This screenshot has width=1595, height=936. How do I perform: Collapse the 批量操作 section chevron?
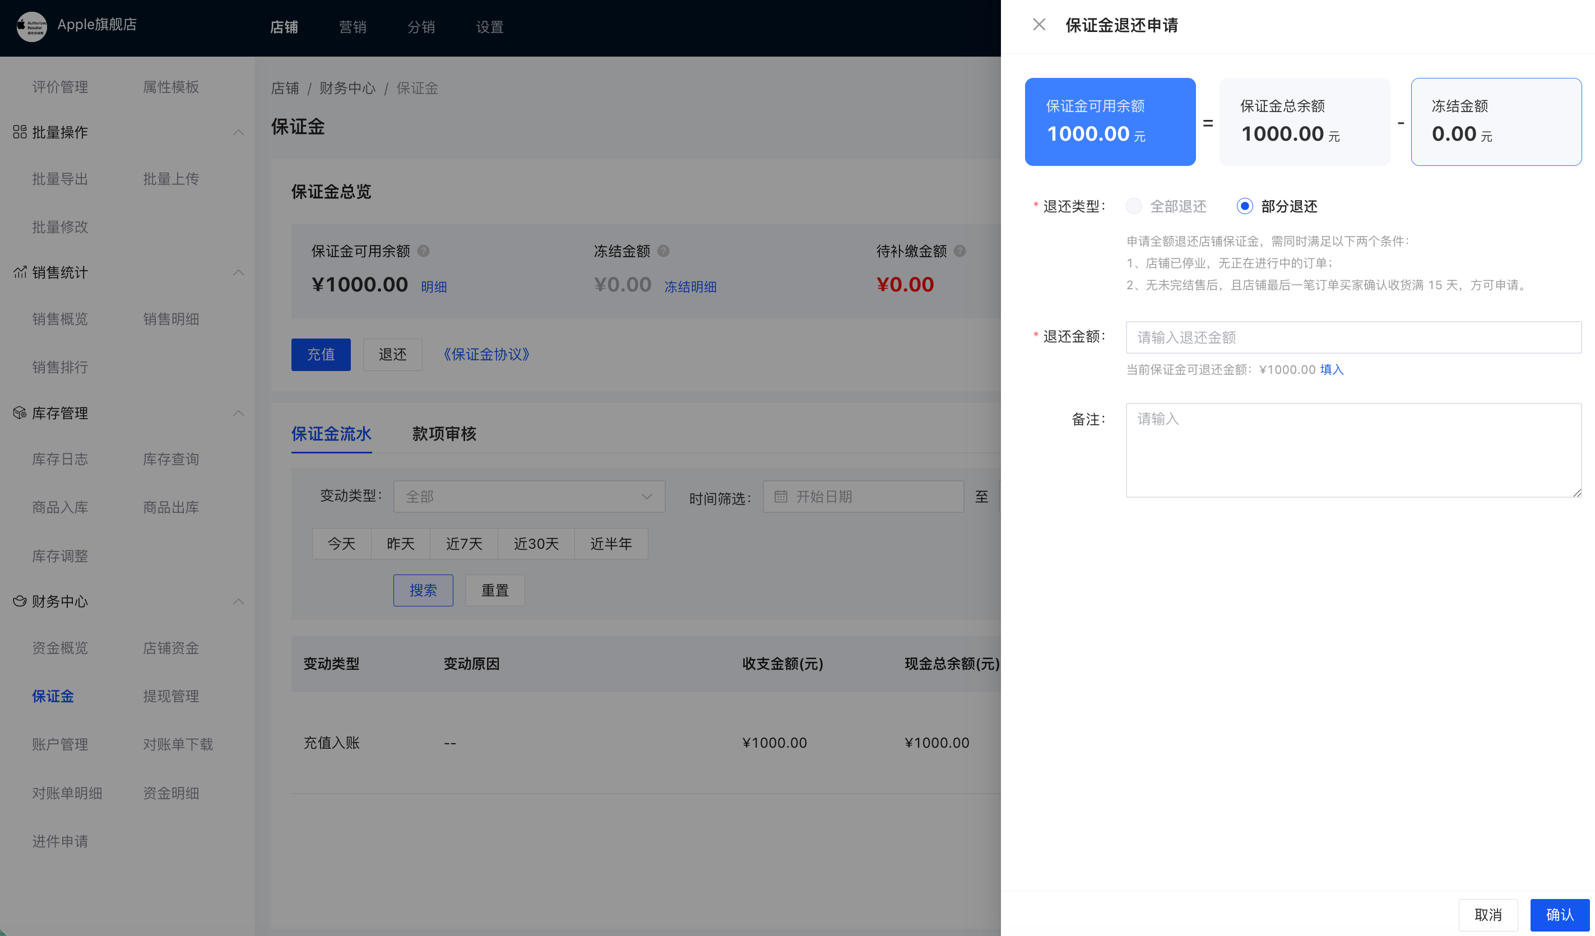click(239, 132)
